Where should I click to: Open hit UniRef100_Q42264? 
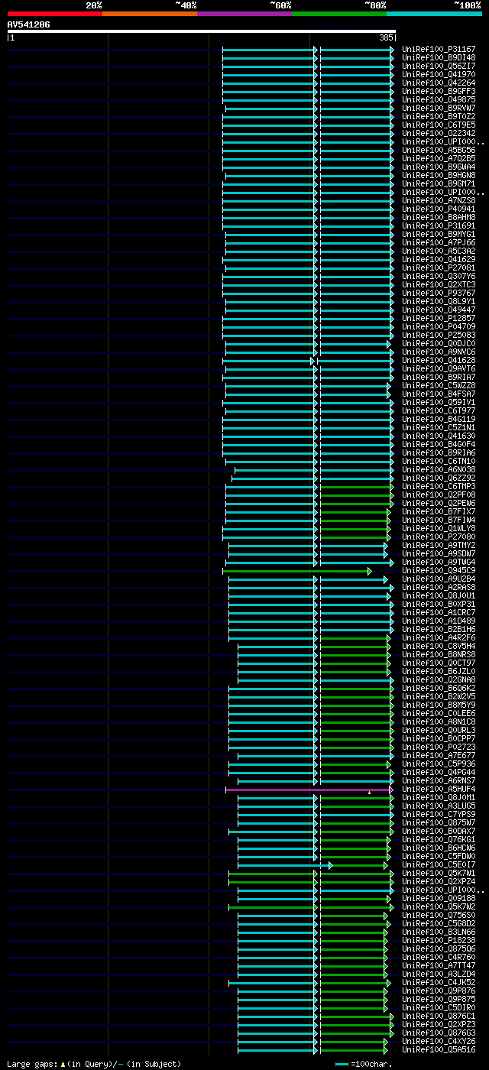pos(439,83)
